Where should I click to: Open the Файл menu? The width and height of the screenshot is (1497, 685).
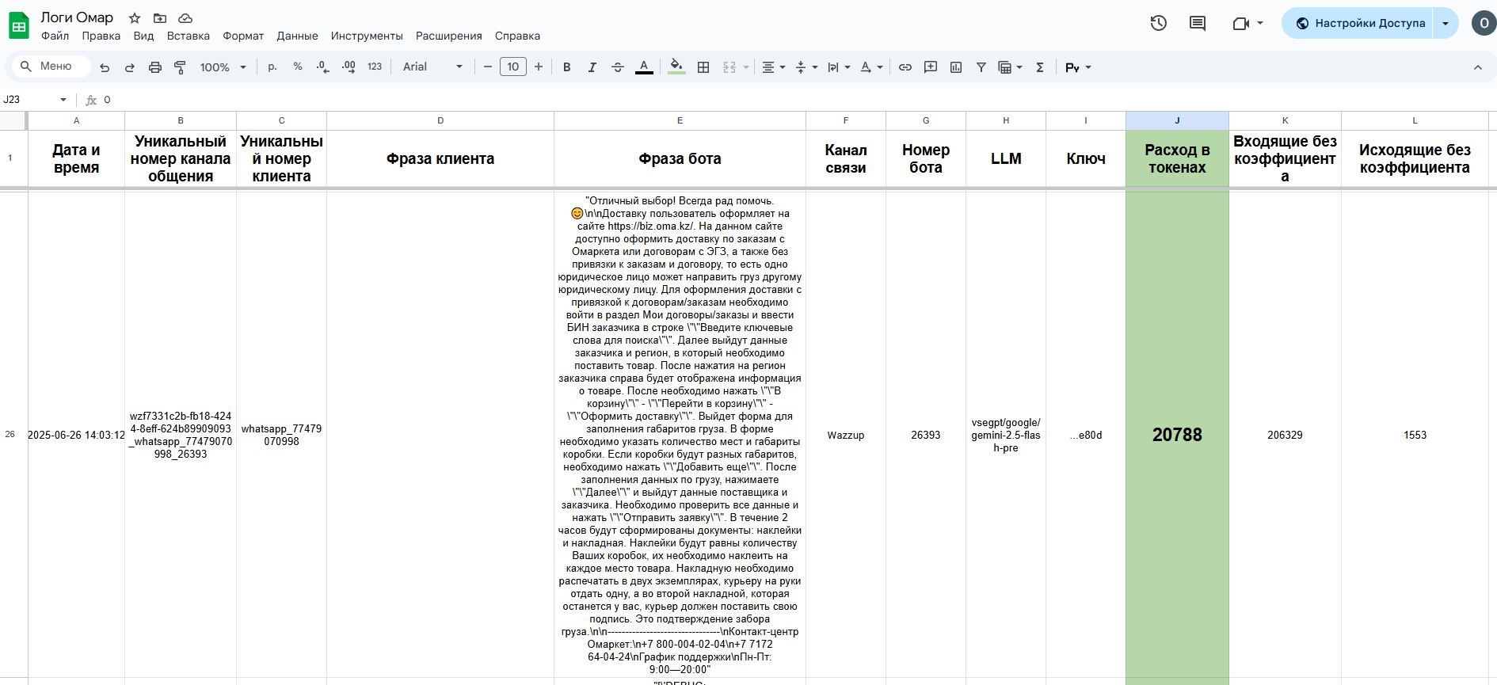(55, 36)
